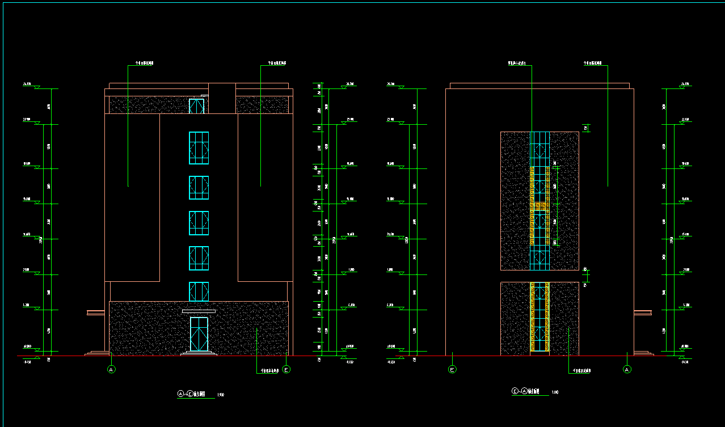Select the side canopy on right elevation's right edge
The width and height of the screenshot is (725, 427).
coord(643,312)
